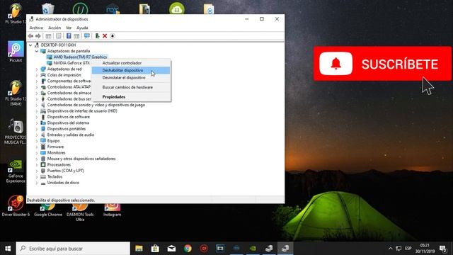Image resolution: width=453 pixels, height=255 pixels.
Task: Expand Dispositivos de interfaz de usuario (HID)
Action: pyautogui.click(x=37, y=111)
